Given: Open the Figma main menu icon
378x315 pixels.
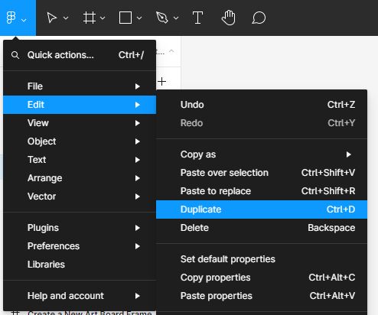Looking at the screenshot, I should (11, 18).
